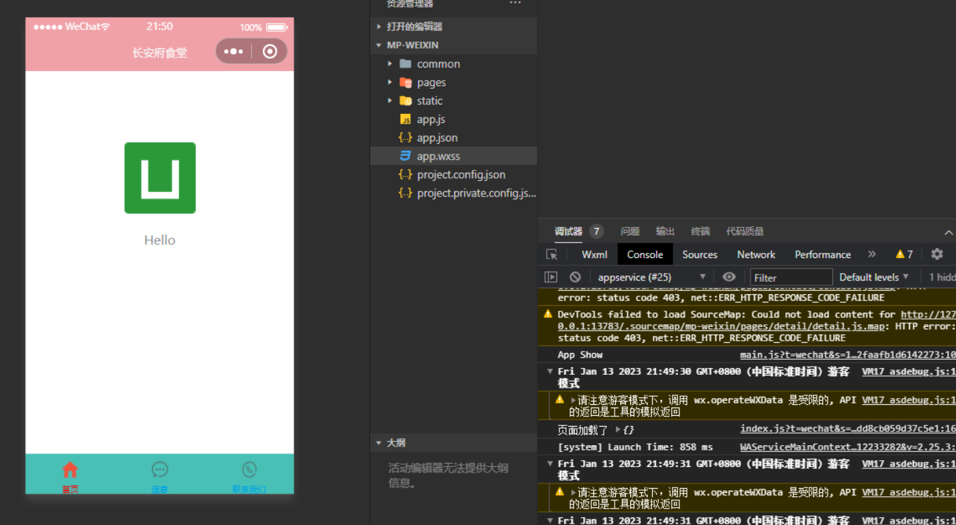Click the static folder icon
The width and height of the screenshot is (956, 525).
click(406, 100)
